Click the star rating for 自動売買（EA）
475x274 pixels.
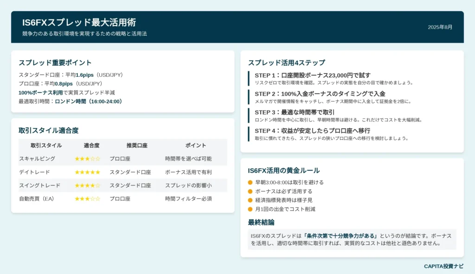pyautogui.click(x=88, y=199)
